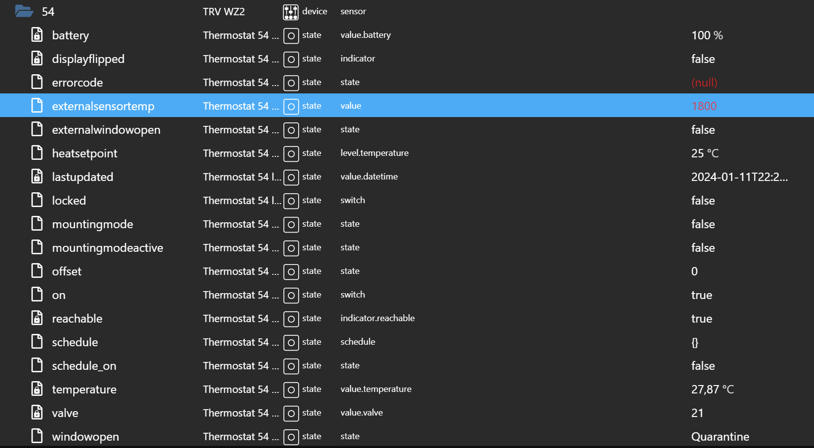Click the state icon in the externalsensortemp row
Image resolution: width=814 pixels, height=448 pixels.
point(291,106)
